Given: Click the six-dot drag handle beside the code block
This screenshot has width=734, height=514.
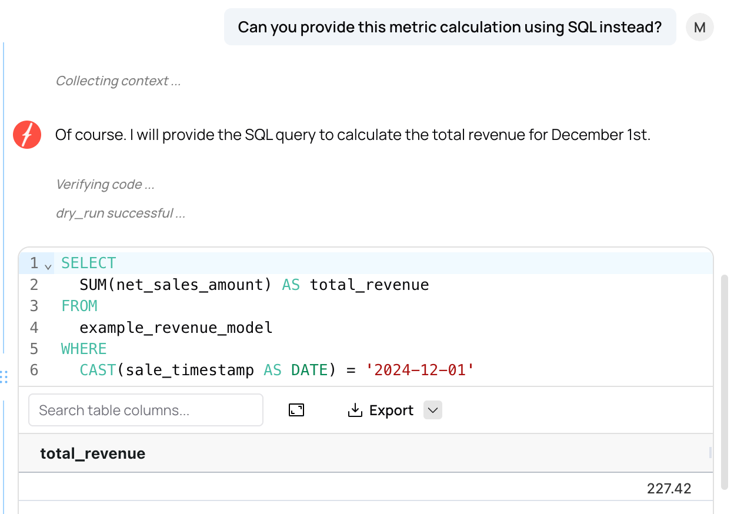Looking at the screenshot, I should coord(5,376).
